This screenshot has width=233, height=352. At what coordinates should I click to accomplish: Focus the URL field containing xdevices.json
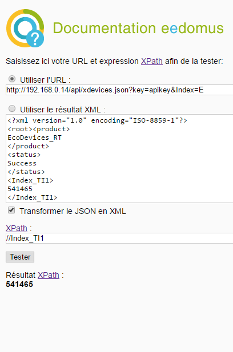pyautogui.click(x=119, y=90)
